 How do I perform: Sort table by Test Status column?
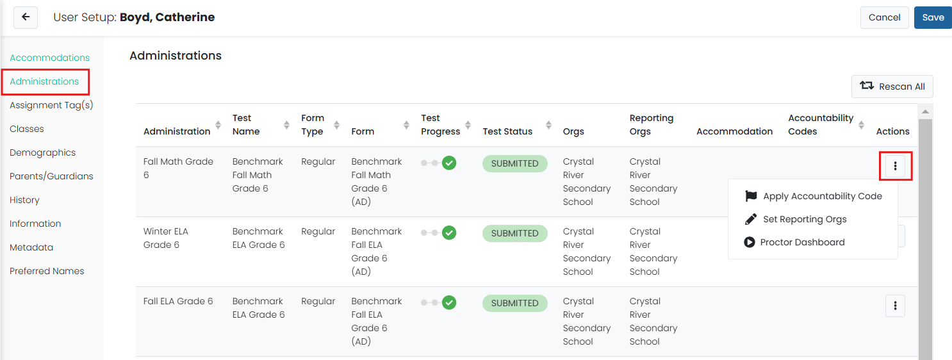coord(548,125)
